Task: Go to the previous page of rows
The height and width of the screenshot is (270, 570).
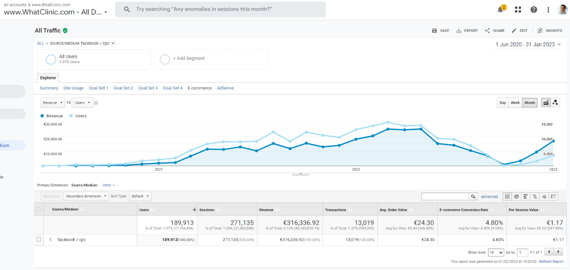Action: coord(549,252)
